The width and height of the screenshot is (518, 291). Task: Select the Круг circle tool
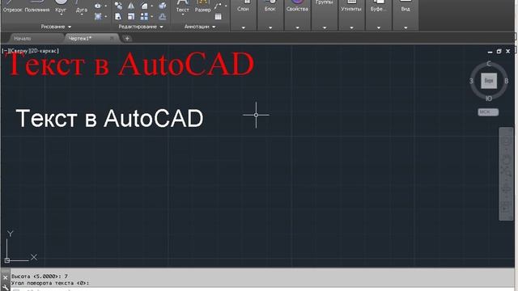pos(61,6)
